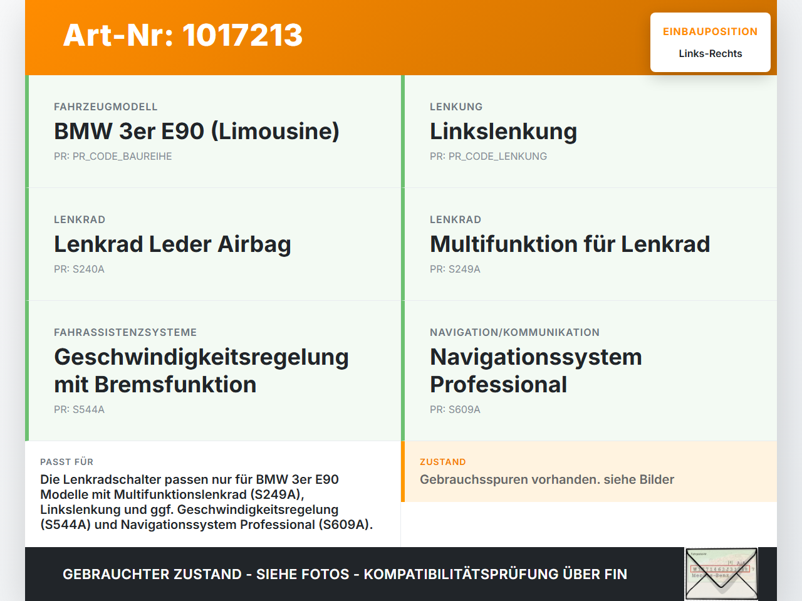This screenshot has width=802, height=601.
Task: Click the S249A PR code
Action: (x=455, y=269)
